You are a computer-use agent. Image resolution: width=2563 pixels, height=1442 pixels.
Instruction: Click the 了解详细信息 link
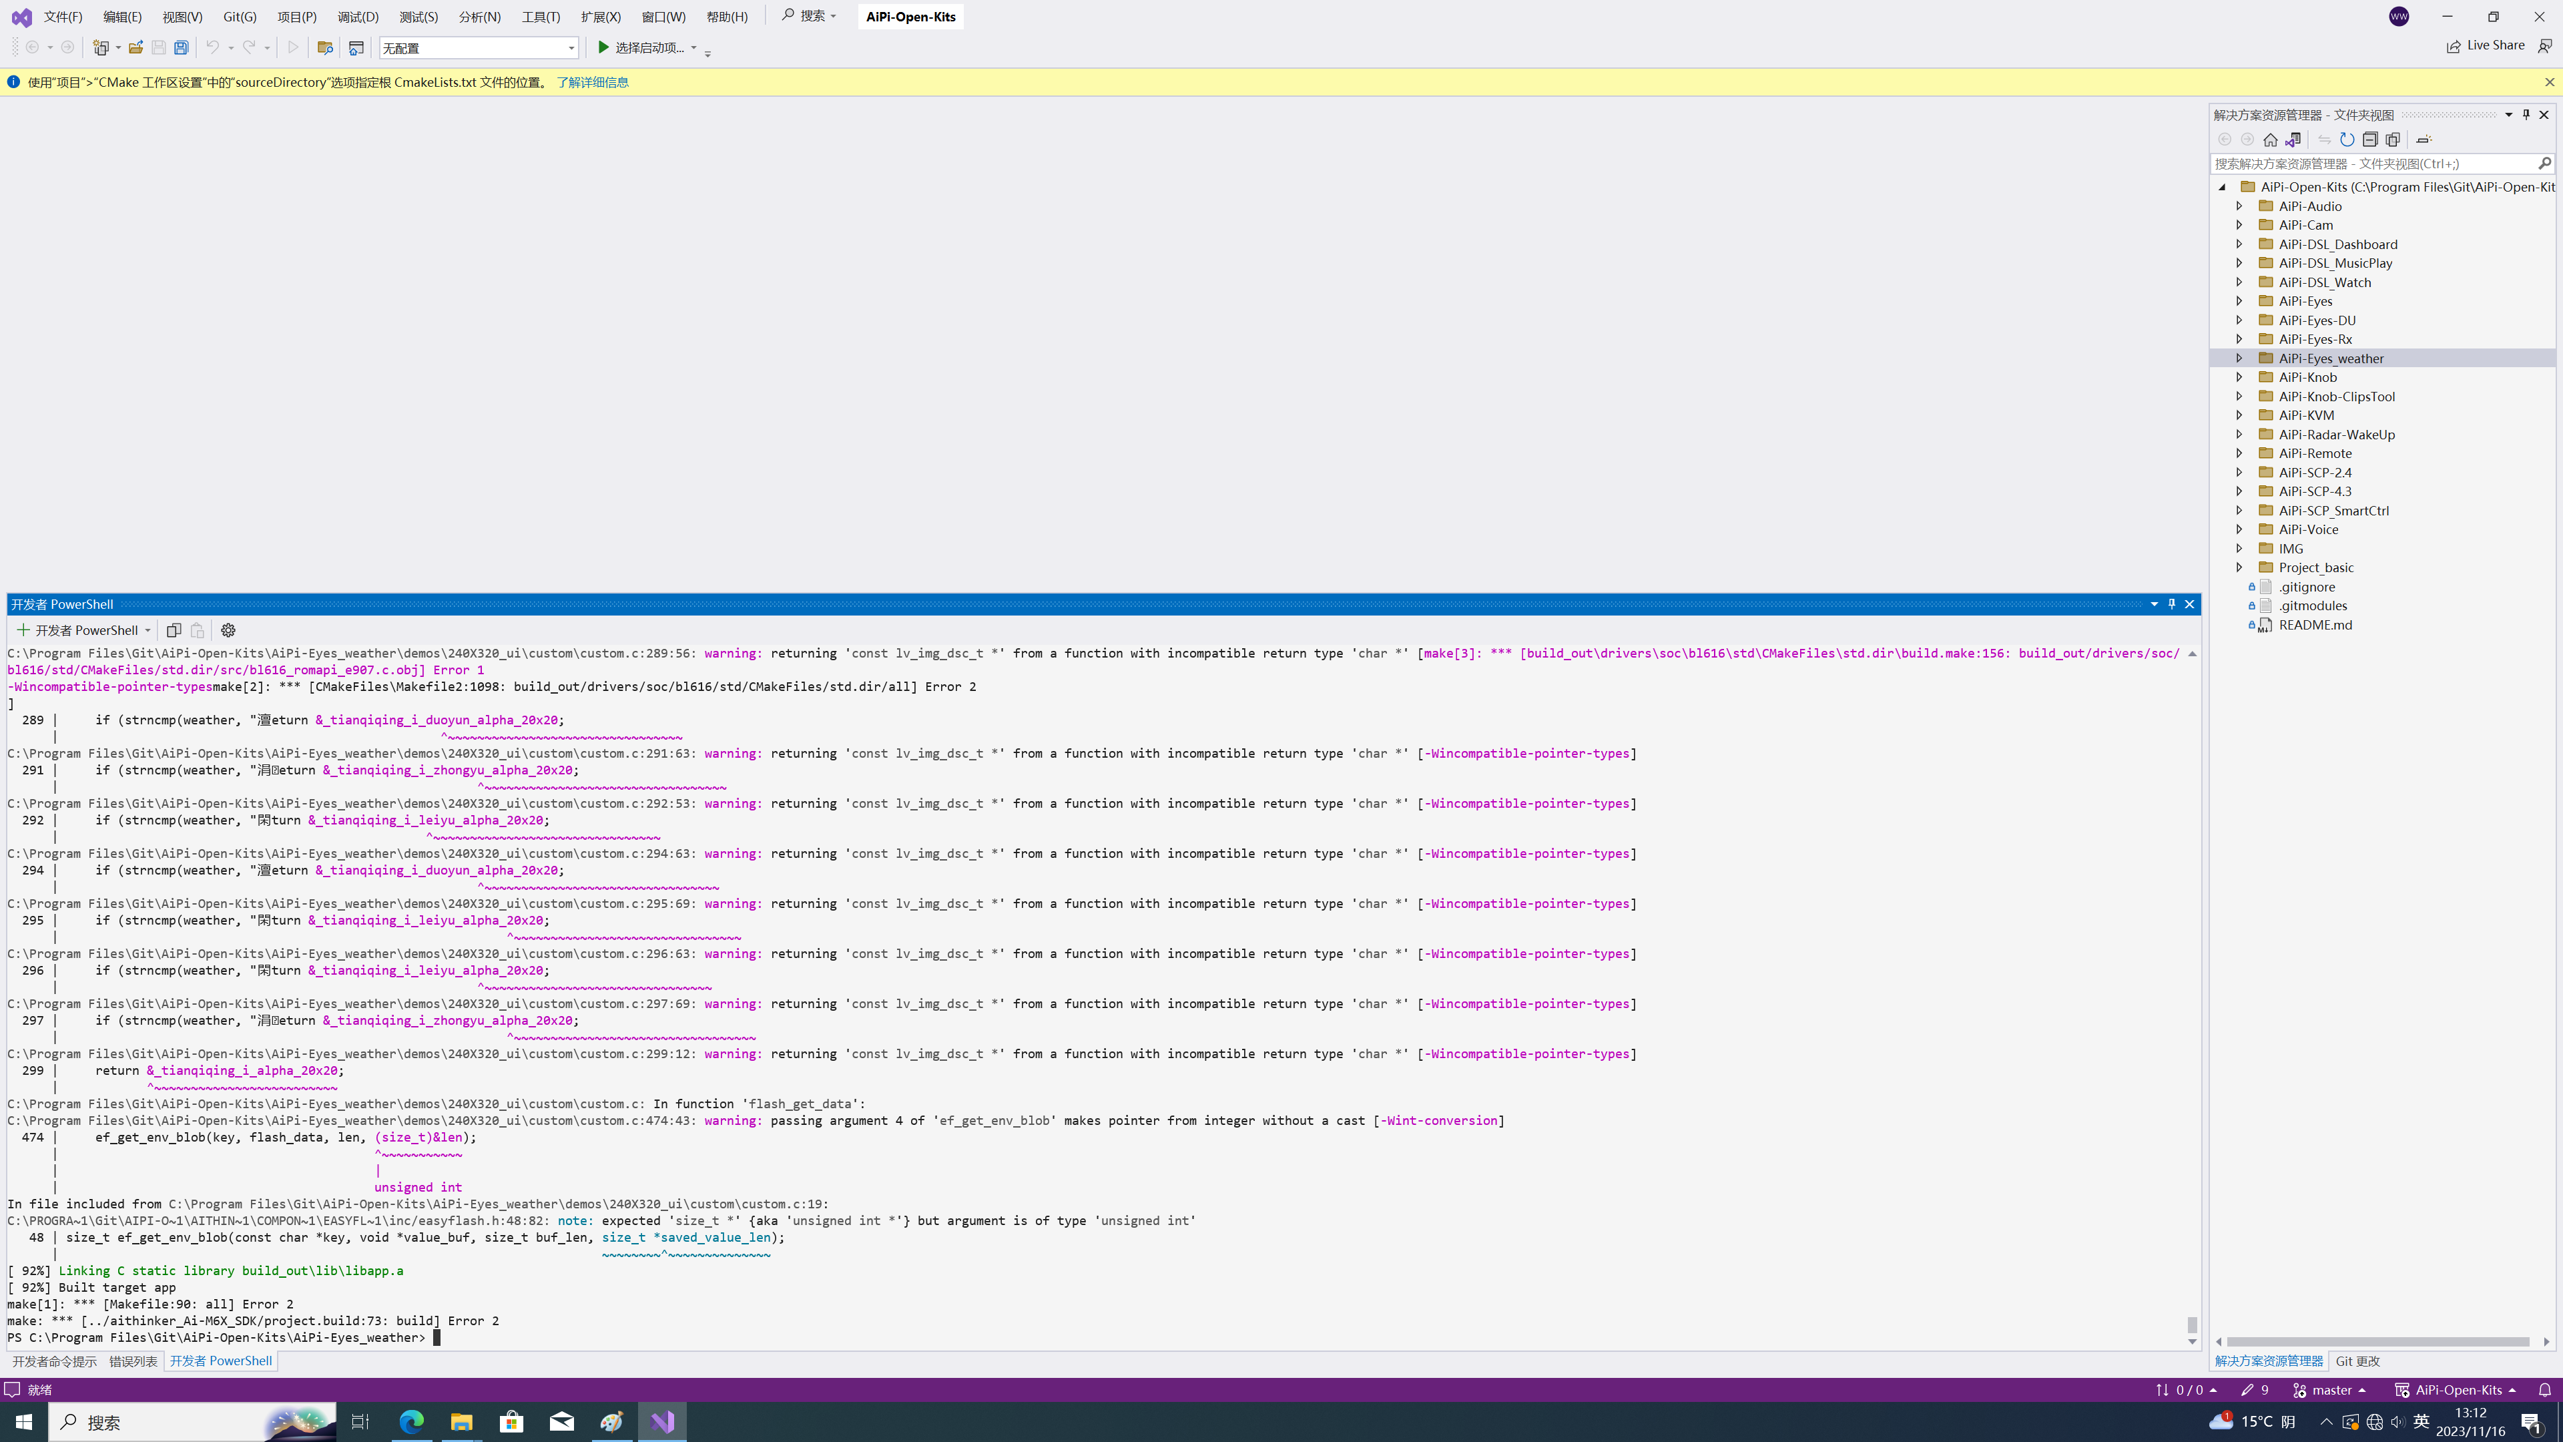point(592,83)
